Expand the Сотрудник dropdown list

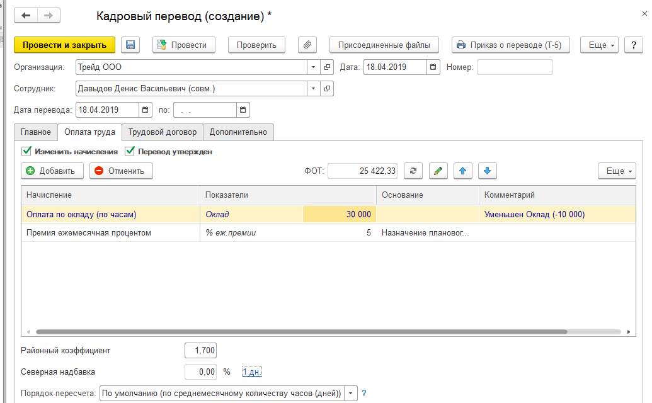click(x=314, y=89)
